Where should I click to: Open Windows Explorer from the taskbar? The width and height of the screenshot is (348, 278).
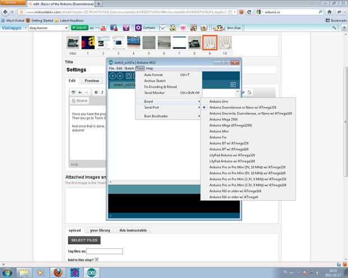tap(24, 272)
